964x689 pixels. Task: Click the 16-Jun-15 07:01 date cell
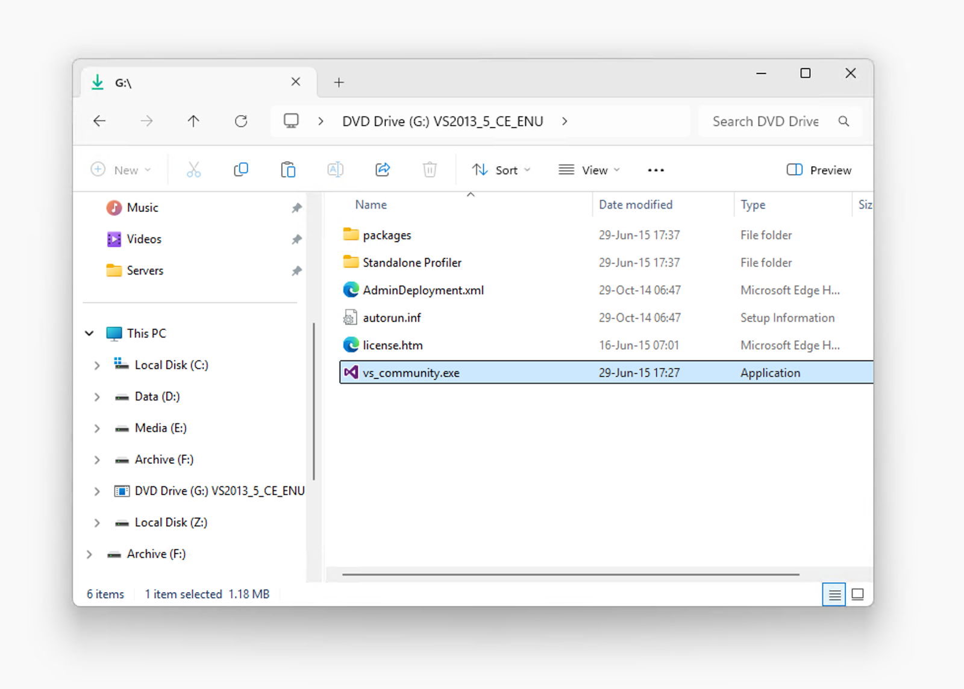pos(639,345)
